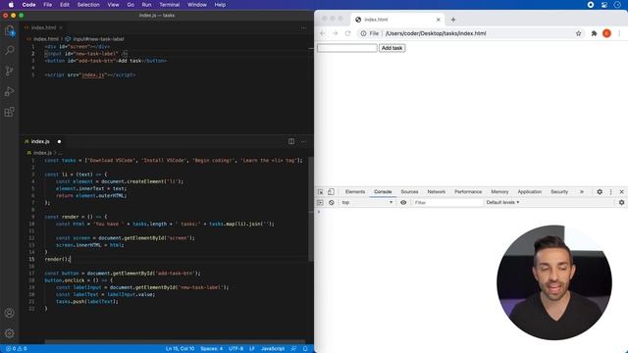Bookmark this page with the star icon
Screen dimensions: 628x353
[x=578, y=33]
